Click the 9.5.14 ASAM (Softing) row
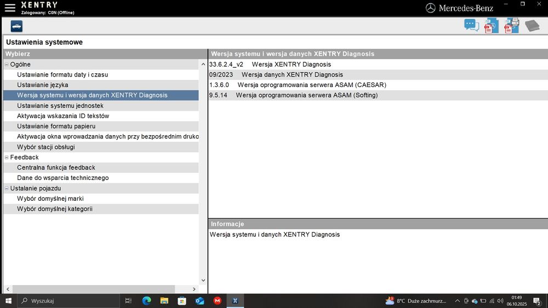This screenshot has height=308, width=548. [x=378, y=95]
